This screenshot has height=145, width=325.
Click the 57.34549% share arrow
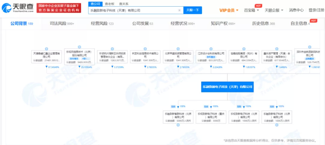point(46,67)
